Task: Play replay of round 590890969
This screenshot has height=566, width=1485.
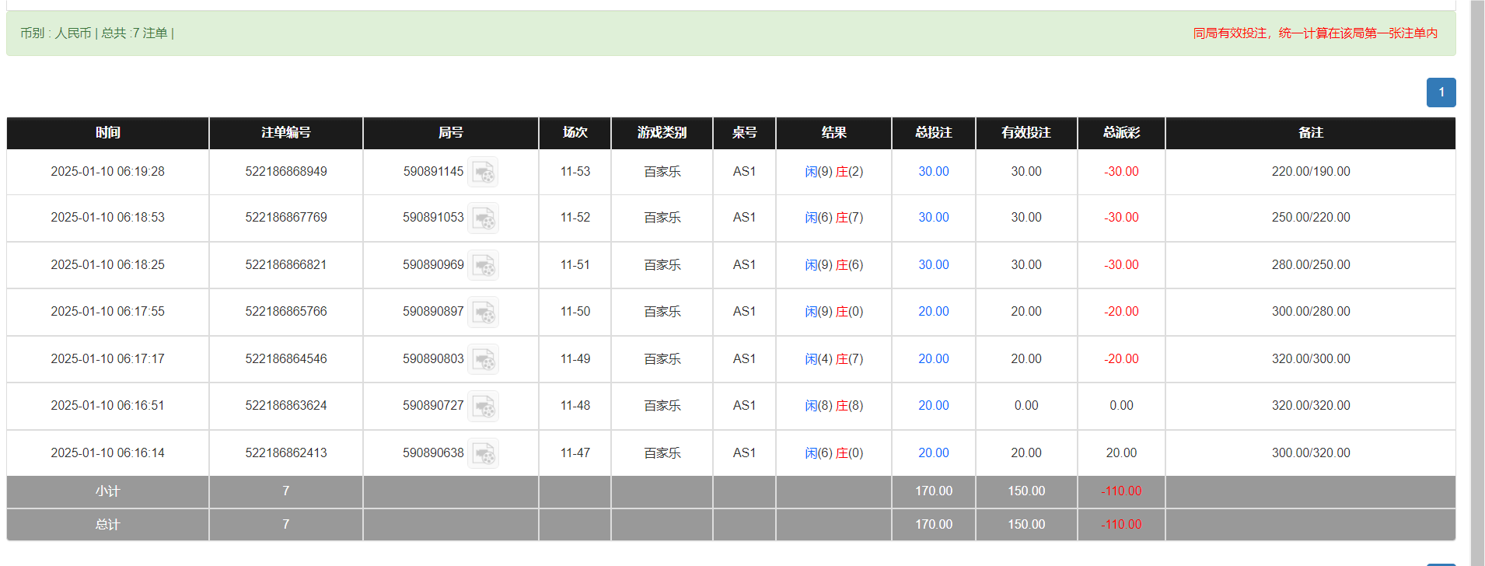Action: point(483,265)
